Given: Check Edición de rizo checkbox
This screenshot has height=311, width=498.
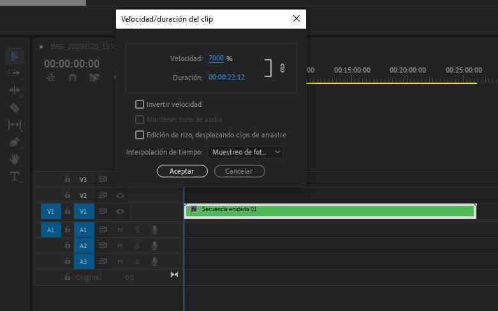Looking at the screenshot, I should (140, 135).
